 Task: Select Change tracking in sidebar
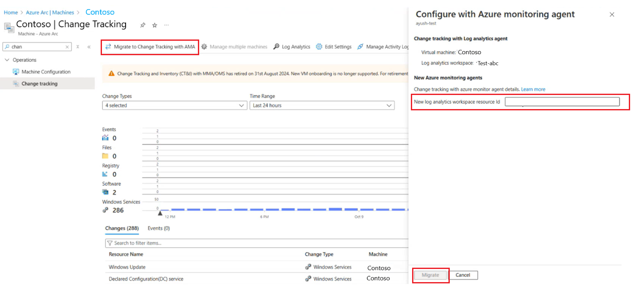coord(47,84)
